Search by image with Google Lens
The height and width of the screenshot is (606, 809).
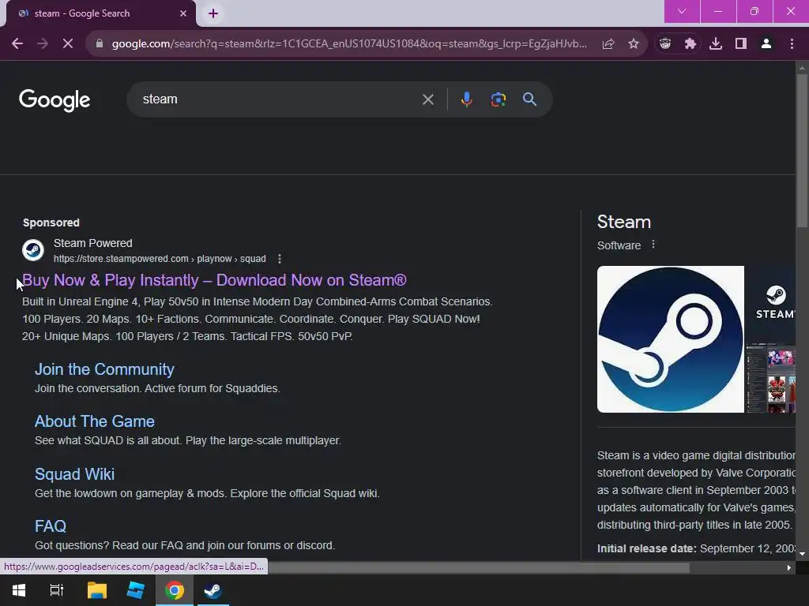tap(498, 99)
